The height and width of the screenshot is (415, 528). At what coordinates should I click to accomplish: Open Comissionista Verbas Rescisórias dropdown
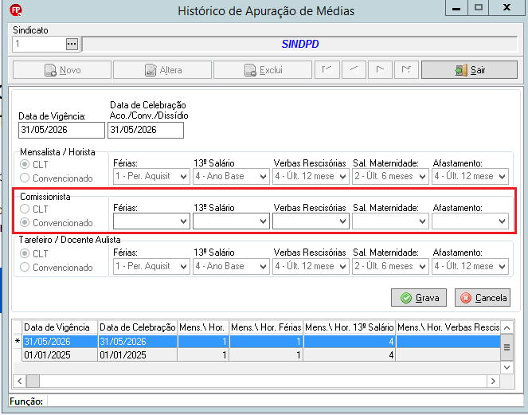[311, 221]
